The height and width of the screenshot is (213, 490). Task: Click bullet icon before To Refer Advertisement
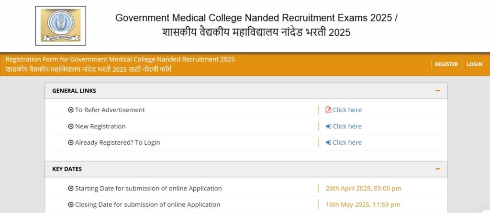click(71, 110)
